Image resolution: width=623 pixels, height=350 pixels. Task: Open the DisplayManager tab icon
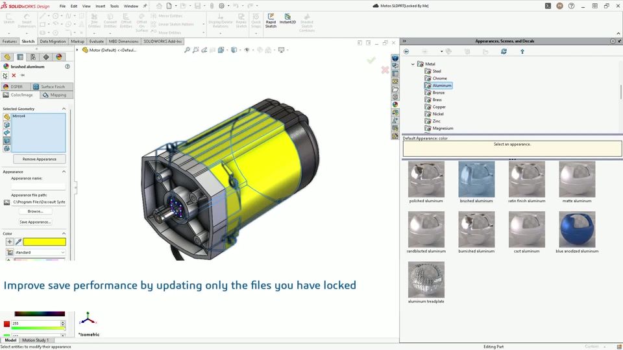coord(59,57)
